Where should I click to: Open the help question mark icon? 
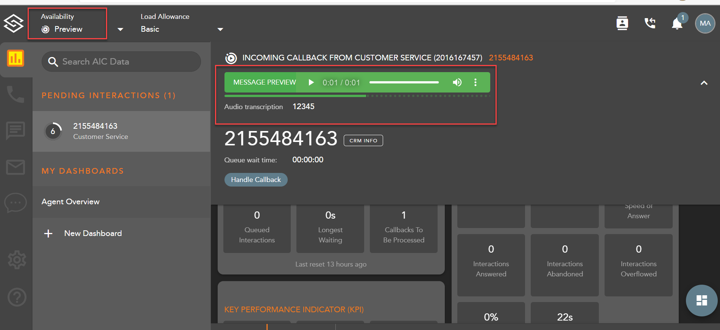(x=17, y=297)
